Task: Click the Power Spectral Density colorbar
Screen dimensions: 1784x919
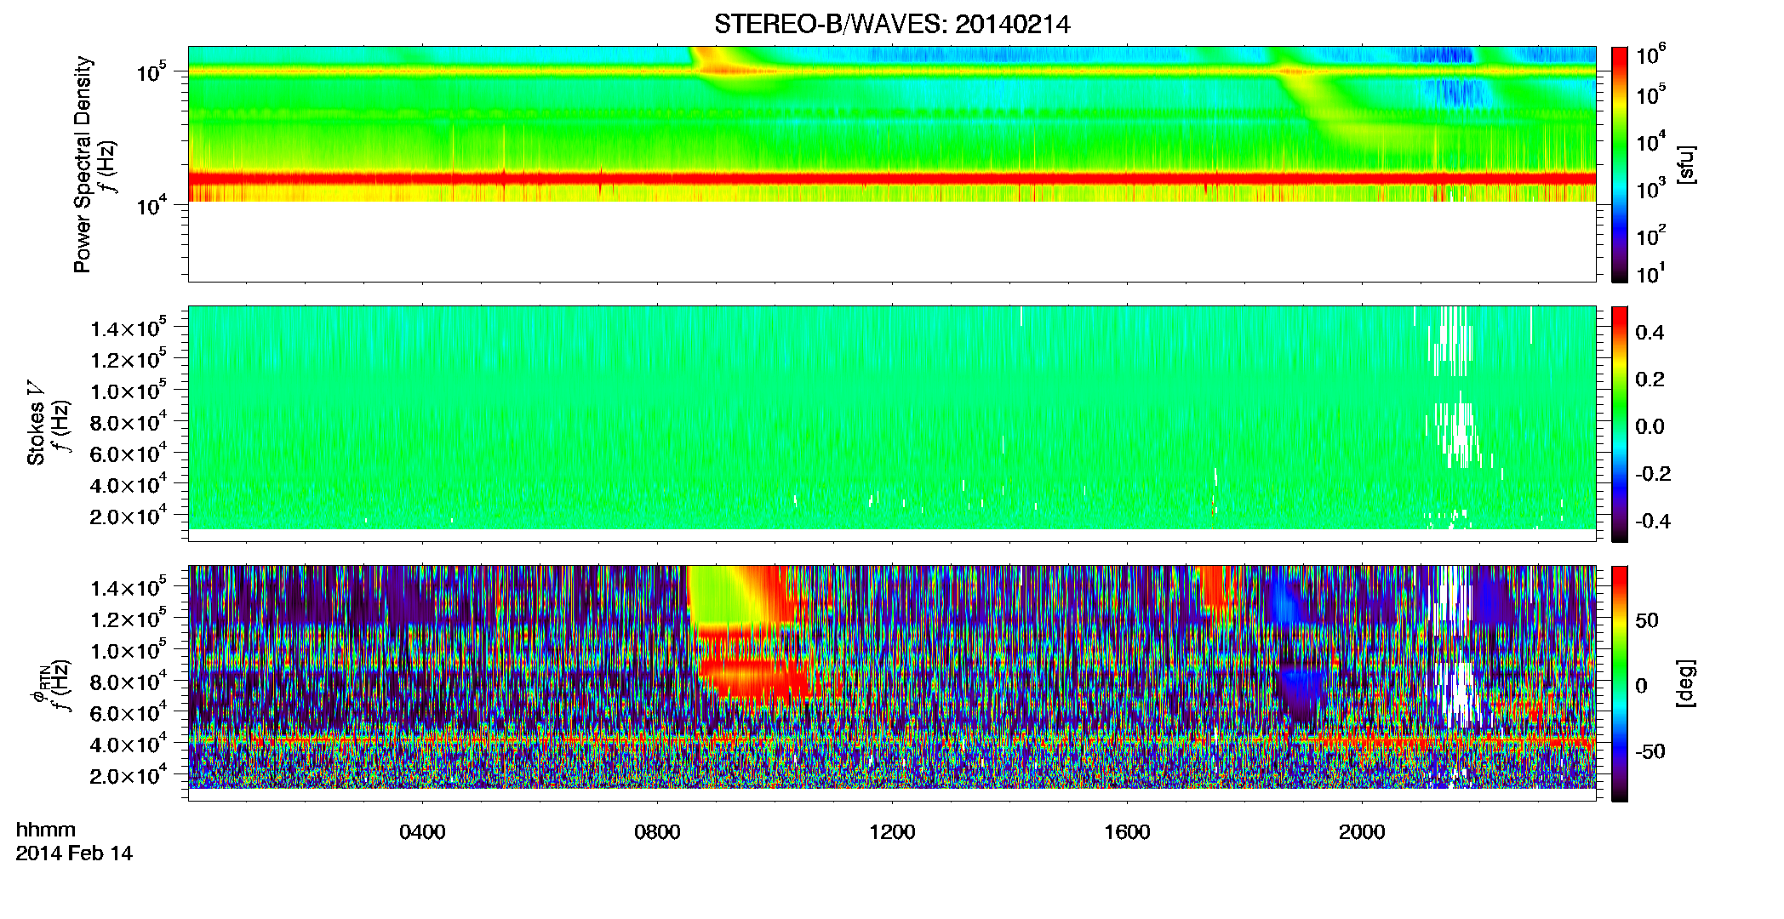Action: [1620, 164]
